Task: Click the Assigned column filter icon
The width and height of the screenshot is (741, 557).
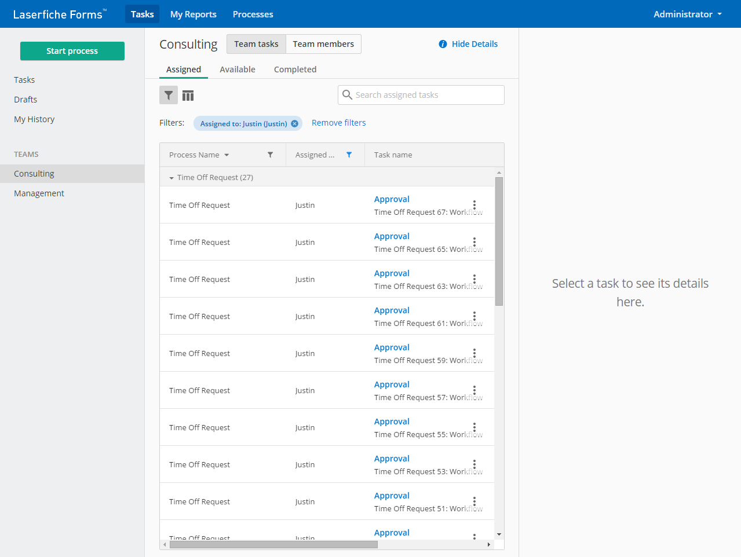Action: pyautogui.click(x=349, y=155)
